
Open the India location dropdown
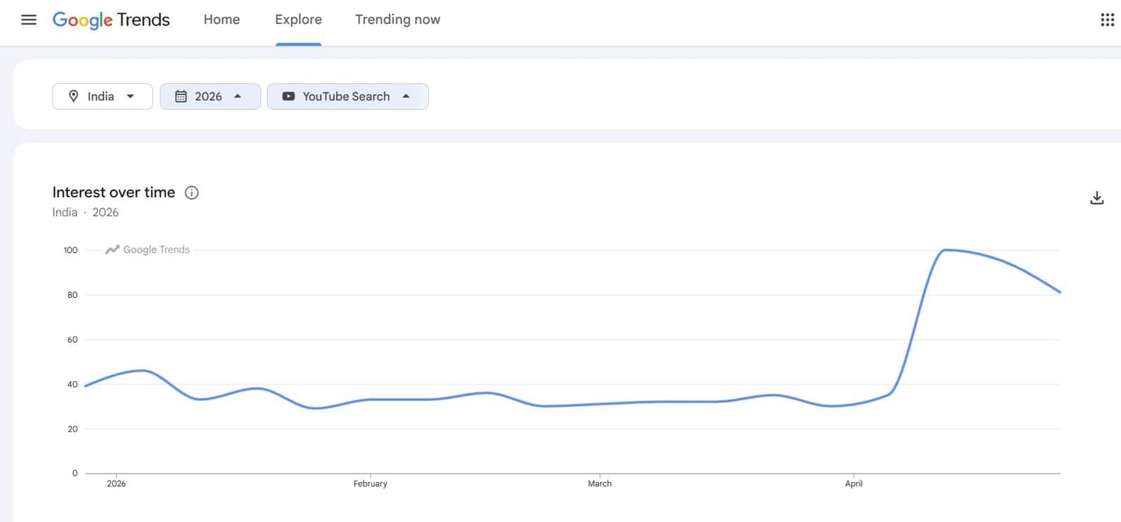coord(102,97)
